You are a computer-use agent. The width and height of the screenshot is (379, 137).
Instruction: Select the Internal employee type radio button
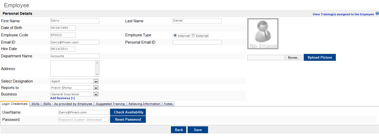pos(175,36)
